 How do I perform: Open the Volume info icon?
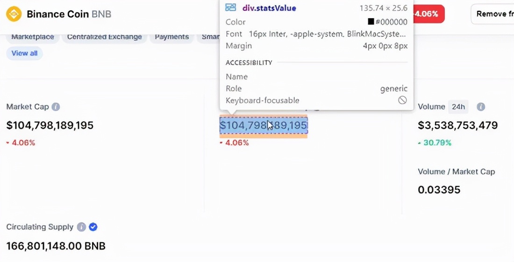point(481,107)
